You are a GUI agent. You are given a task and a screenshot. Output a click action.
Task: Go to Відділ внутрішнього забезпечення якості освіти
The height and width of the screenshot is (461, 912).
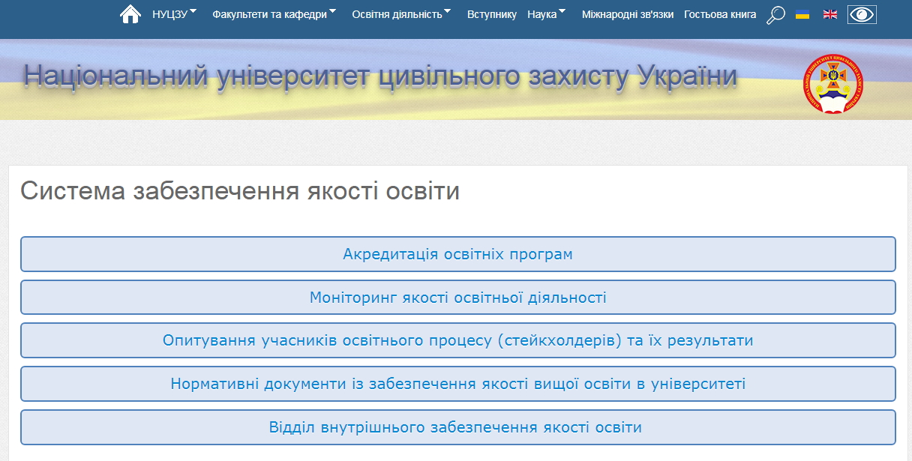[457, 427]
